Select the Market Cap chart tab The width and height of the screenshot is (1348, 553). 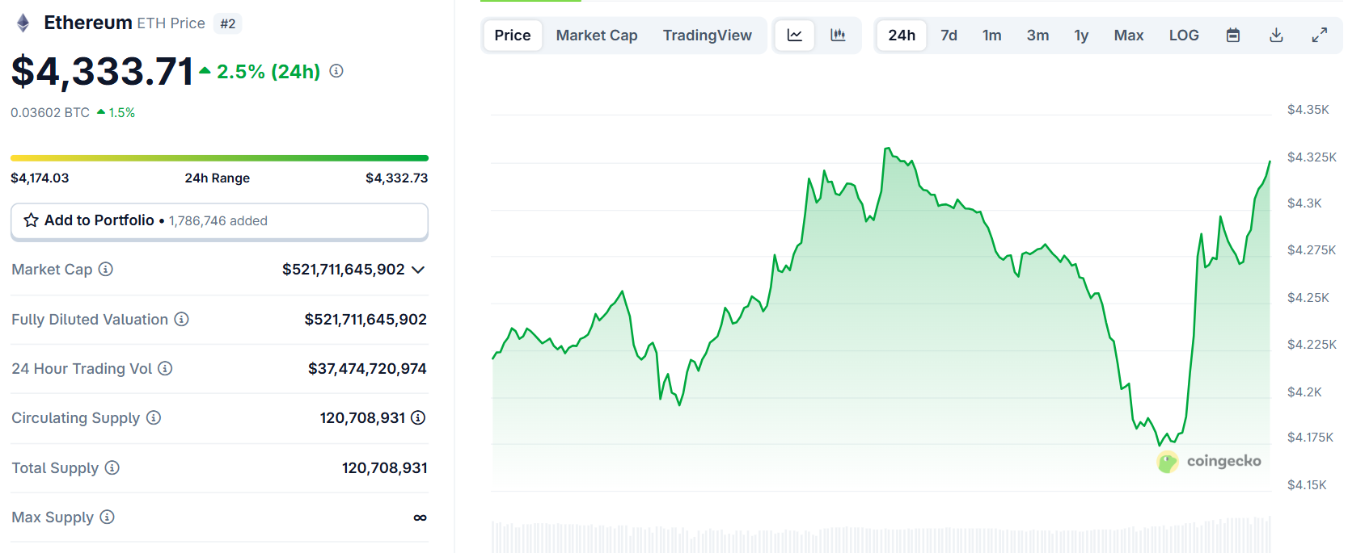pos(597,36)
